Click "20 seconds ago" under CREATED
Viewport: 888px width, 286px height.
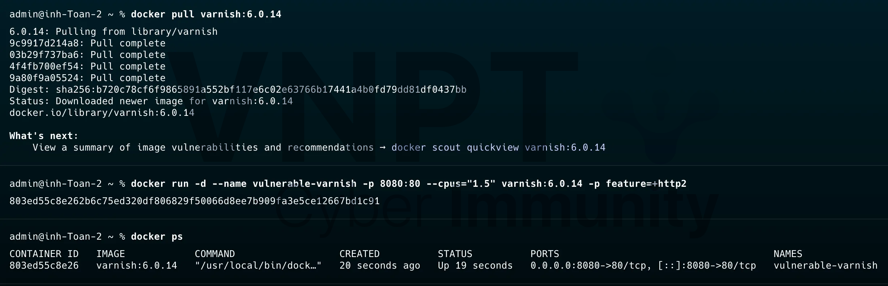[x=380, y=265]
